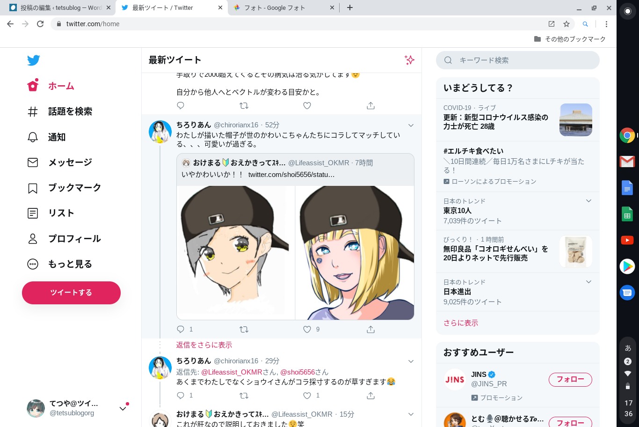Share the tweet with drawings
The width and height of the screenshot is (639, 427).
tap(370, 329)
